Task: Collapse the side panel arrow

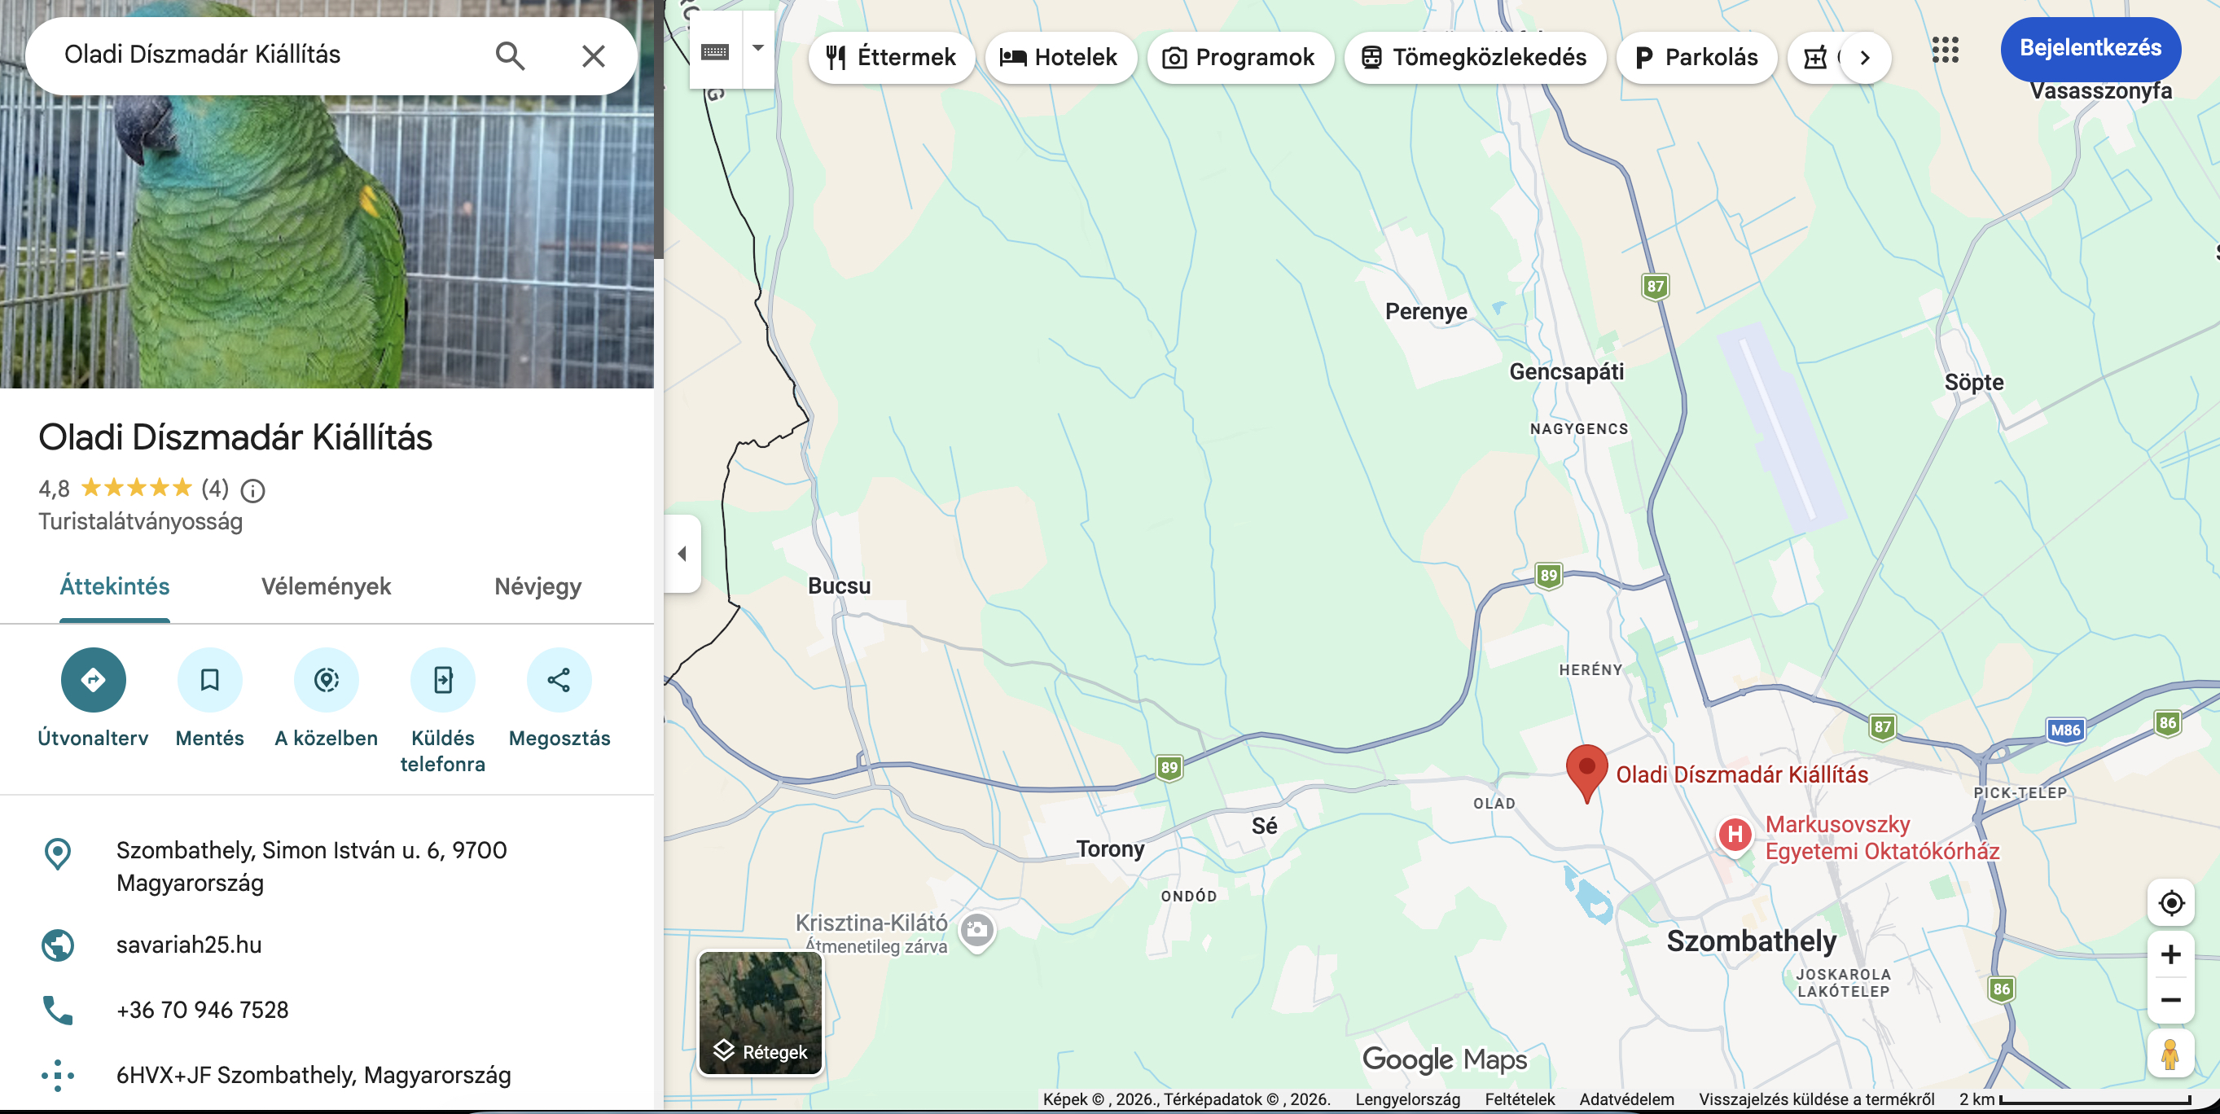Action: (x=682, y=553)
